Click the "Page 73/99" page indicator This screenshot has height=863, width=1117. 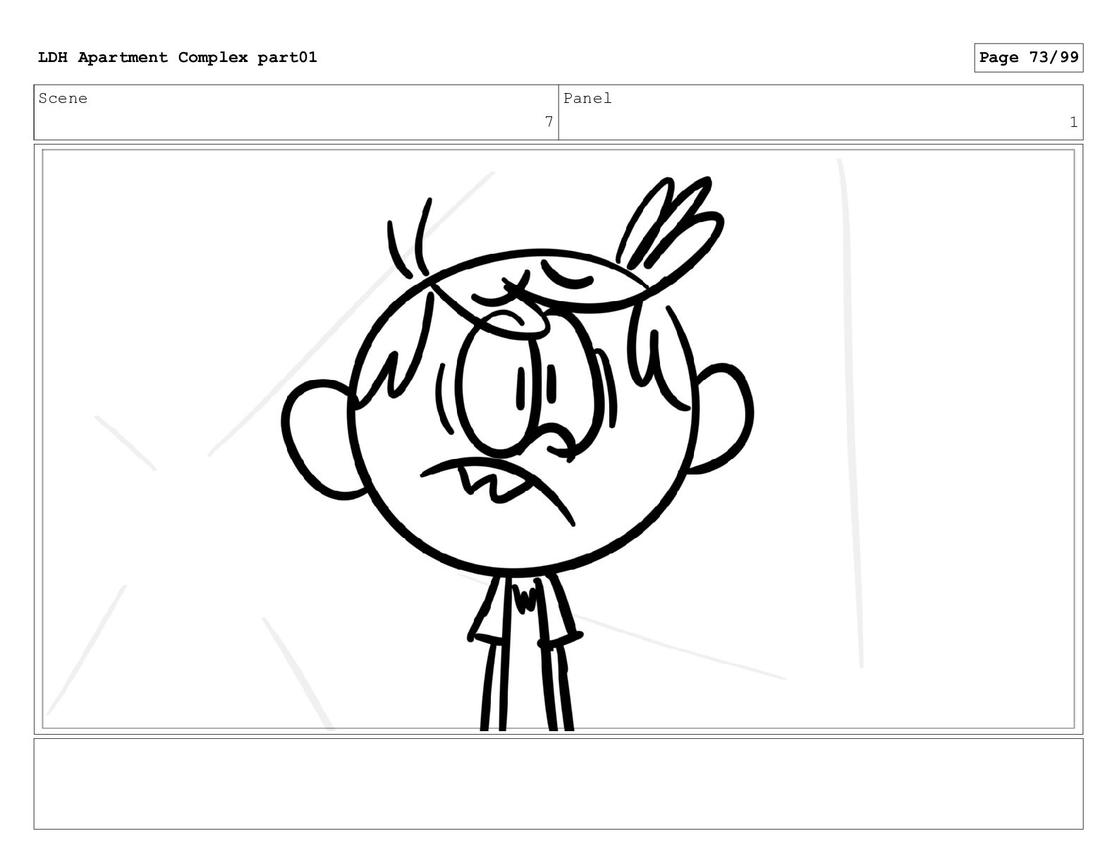1029,58
